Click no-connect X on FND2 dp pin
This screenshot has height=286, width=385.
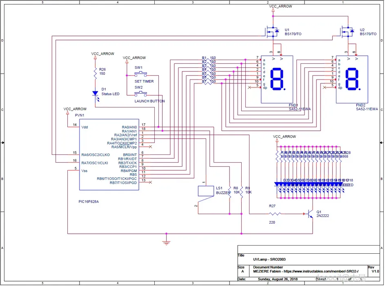(324, 87)
